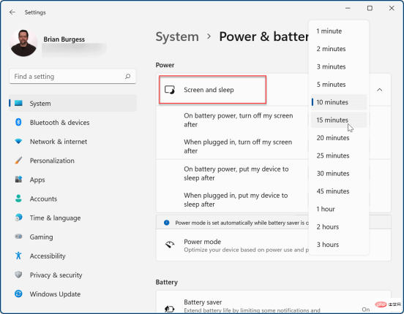The height and width of the screenshot is (314, 404).
Task: Choose the 45 minutes option
Action: click(339, 191)
